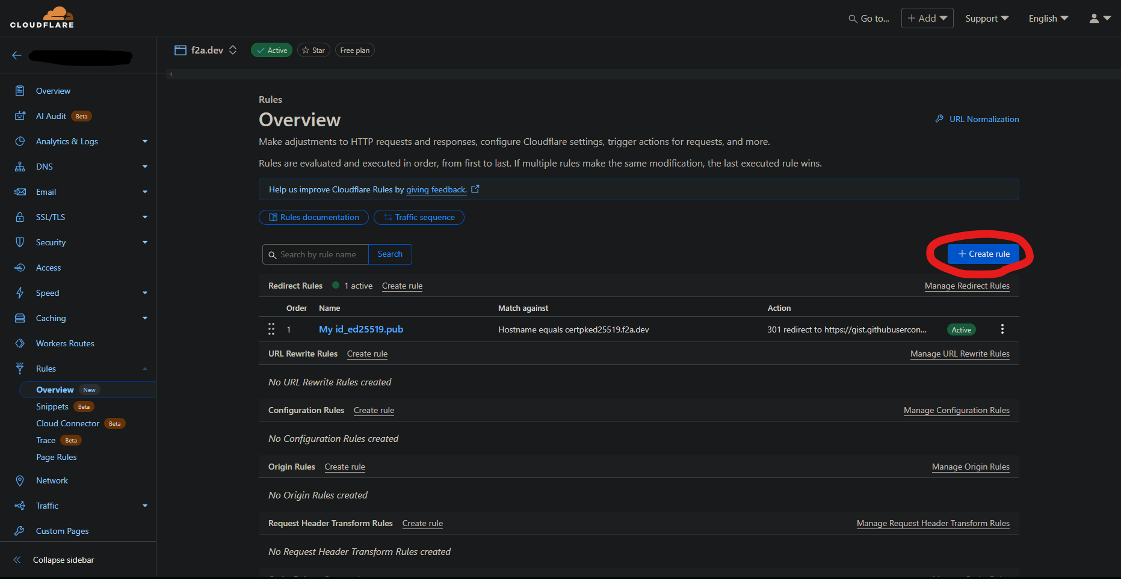The image size is (1121, 579).
Task: Collapse sidebar using the double chevron
Action: 17,560
